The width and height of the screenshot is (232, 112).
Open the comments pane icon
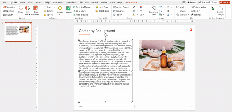point(184,2)
